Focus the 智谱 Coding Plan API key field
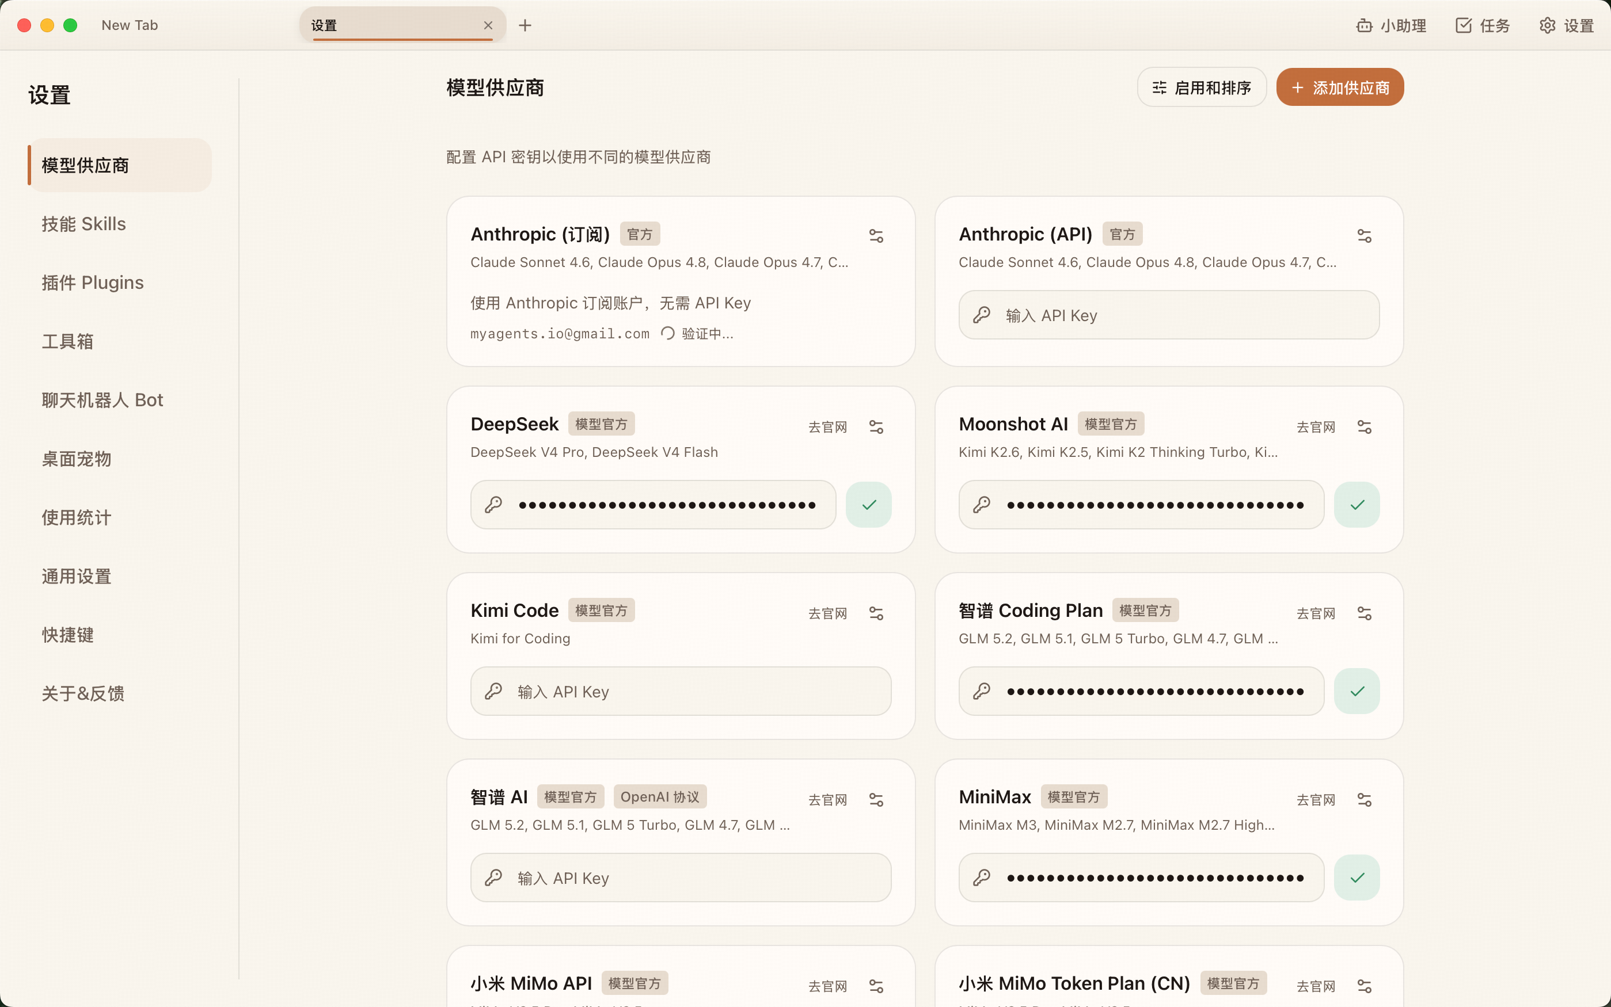 (x=1141, y=691)
